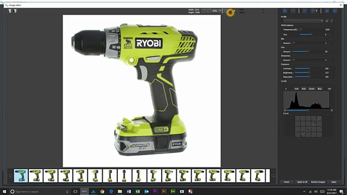Click the zoom out magnifier icon
This screenshot has height=195, width=347.
pyautogui.click(x=204, y=11)
